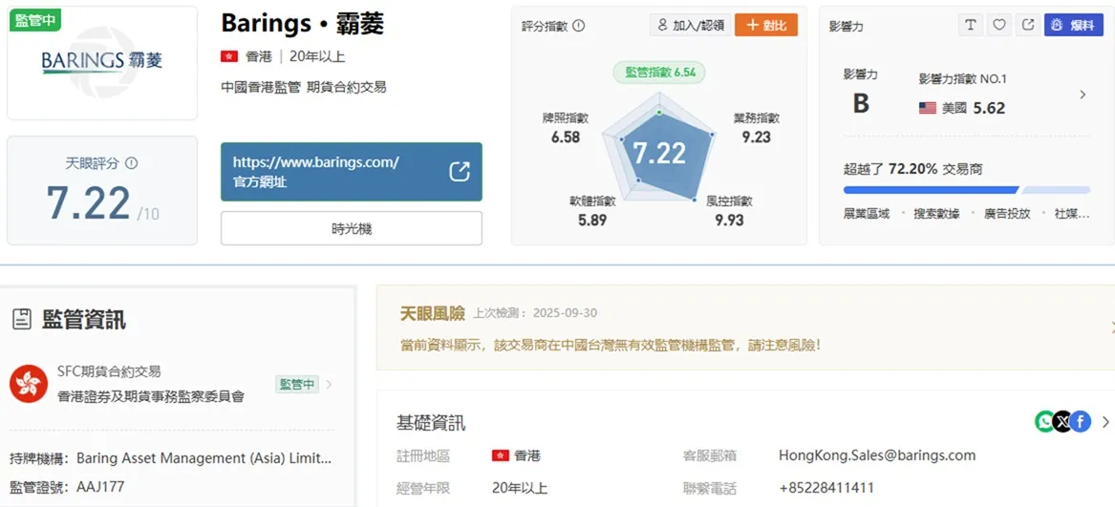Viewport: 1115px width, 507px height.
Task: Click 香港證券及期貨事務監察委員會 regulator name
Action: (151, 397)
